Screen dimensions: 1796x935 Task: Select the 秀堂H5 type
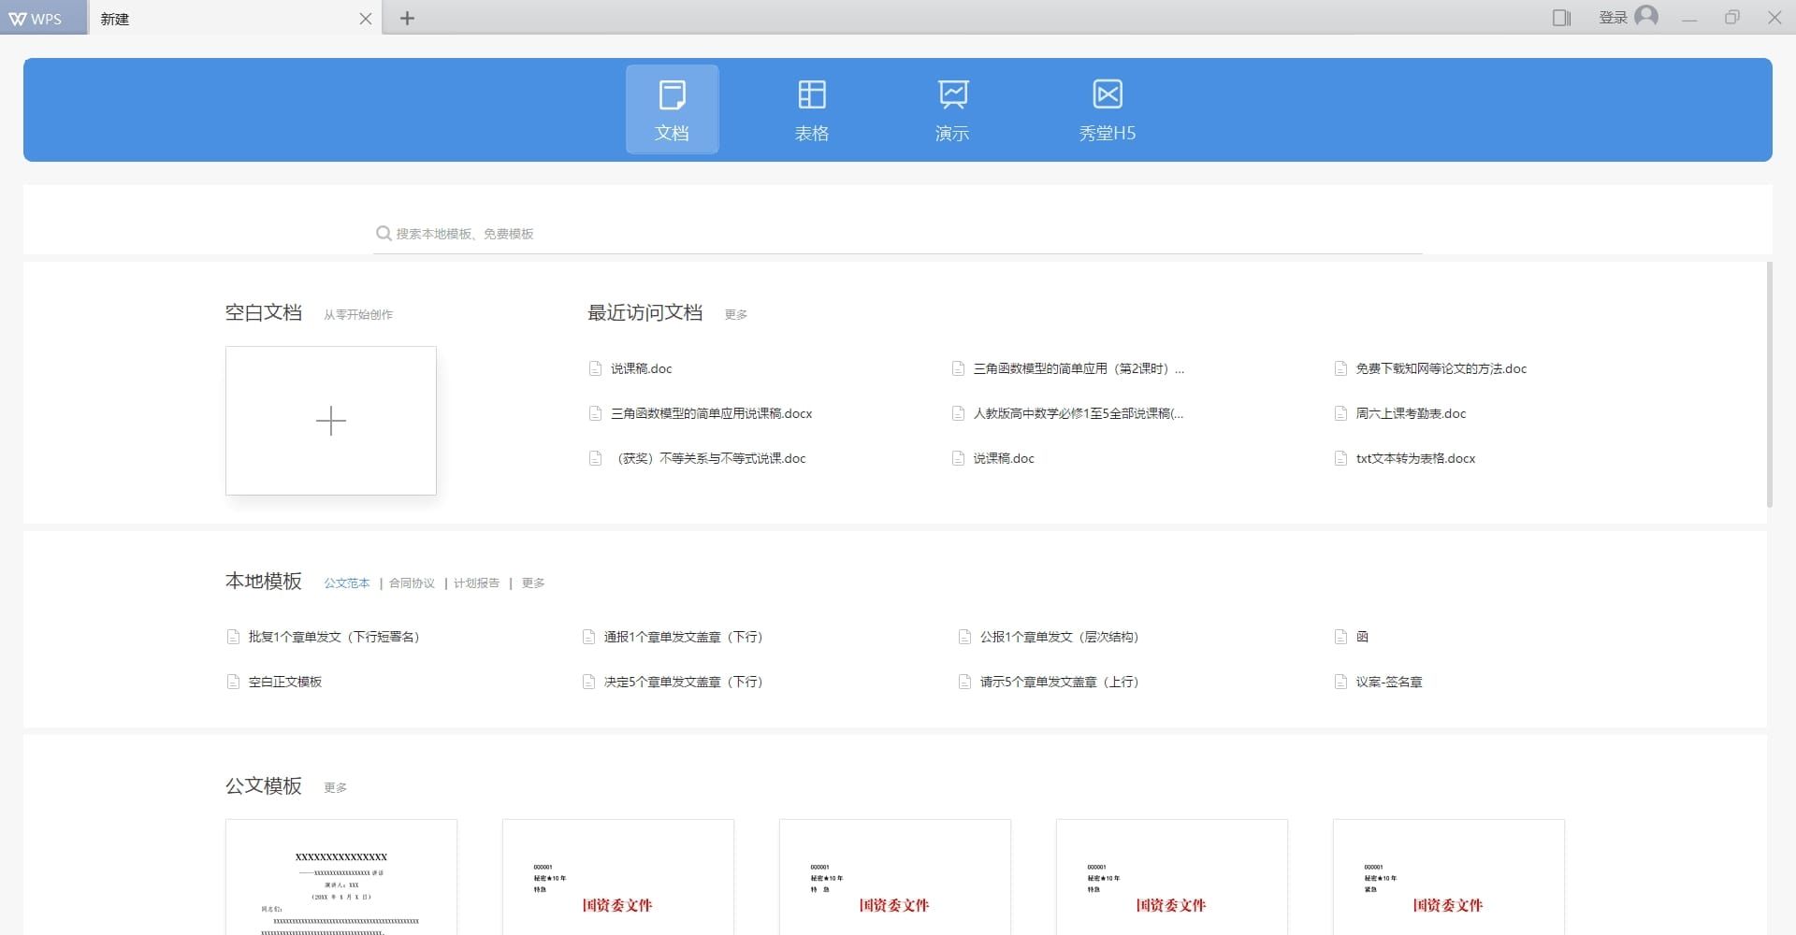[x=1108, y=109]
